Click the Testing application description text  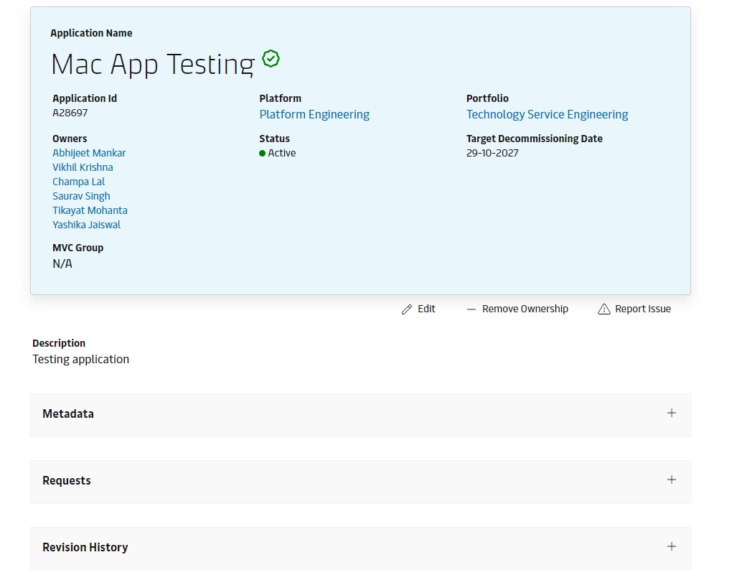click(x=80, y=360)
